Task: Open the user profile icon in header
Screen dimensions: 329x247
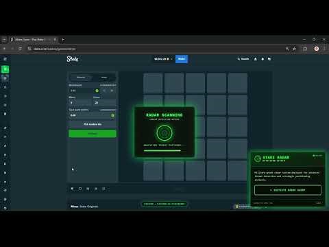Action: coord(256,59)
